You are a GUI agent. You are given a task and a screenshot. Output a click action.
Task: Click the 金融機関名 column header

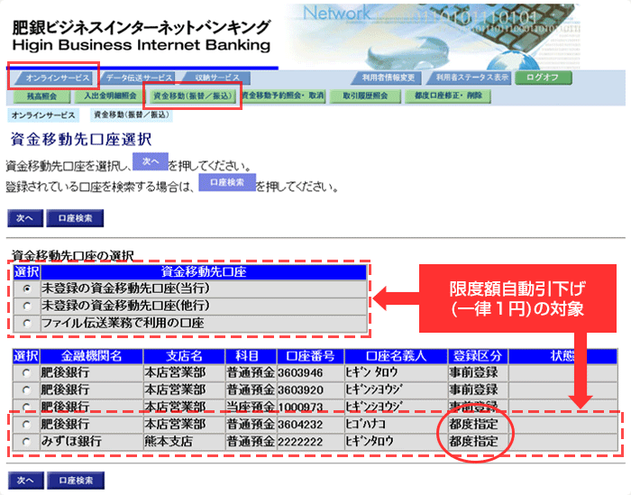pyautogui.click(x=91, y=356)
